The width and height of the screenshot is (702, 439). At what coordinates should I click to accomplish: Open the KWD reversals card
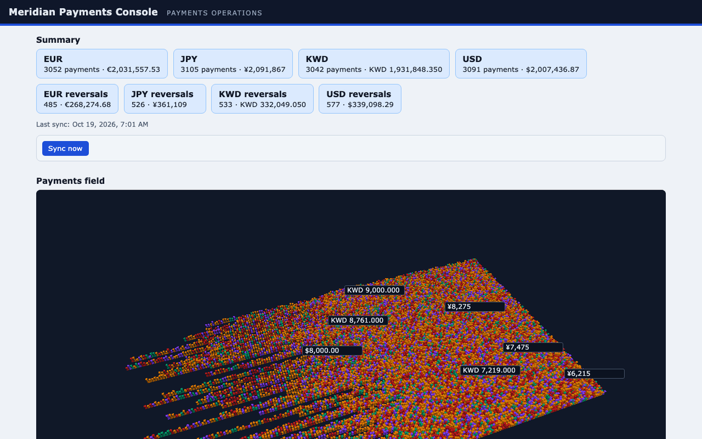coord(262,99)
